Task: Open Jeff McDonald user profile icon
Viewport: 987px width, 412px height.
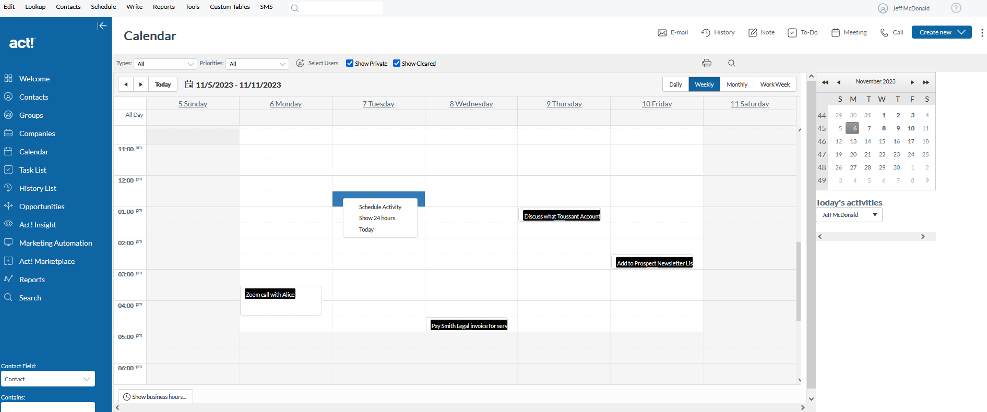Action: pos(883,8)
